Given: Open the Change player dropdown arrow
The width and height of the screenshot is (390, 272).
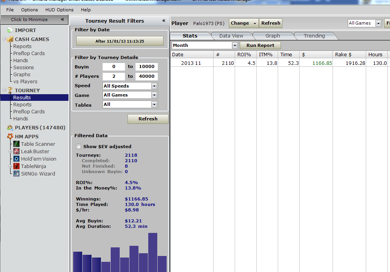Looking at the screenshot, I should point(255,23).
